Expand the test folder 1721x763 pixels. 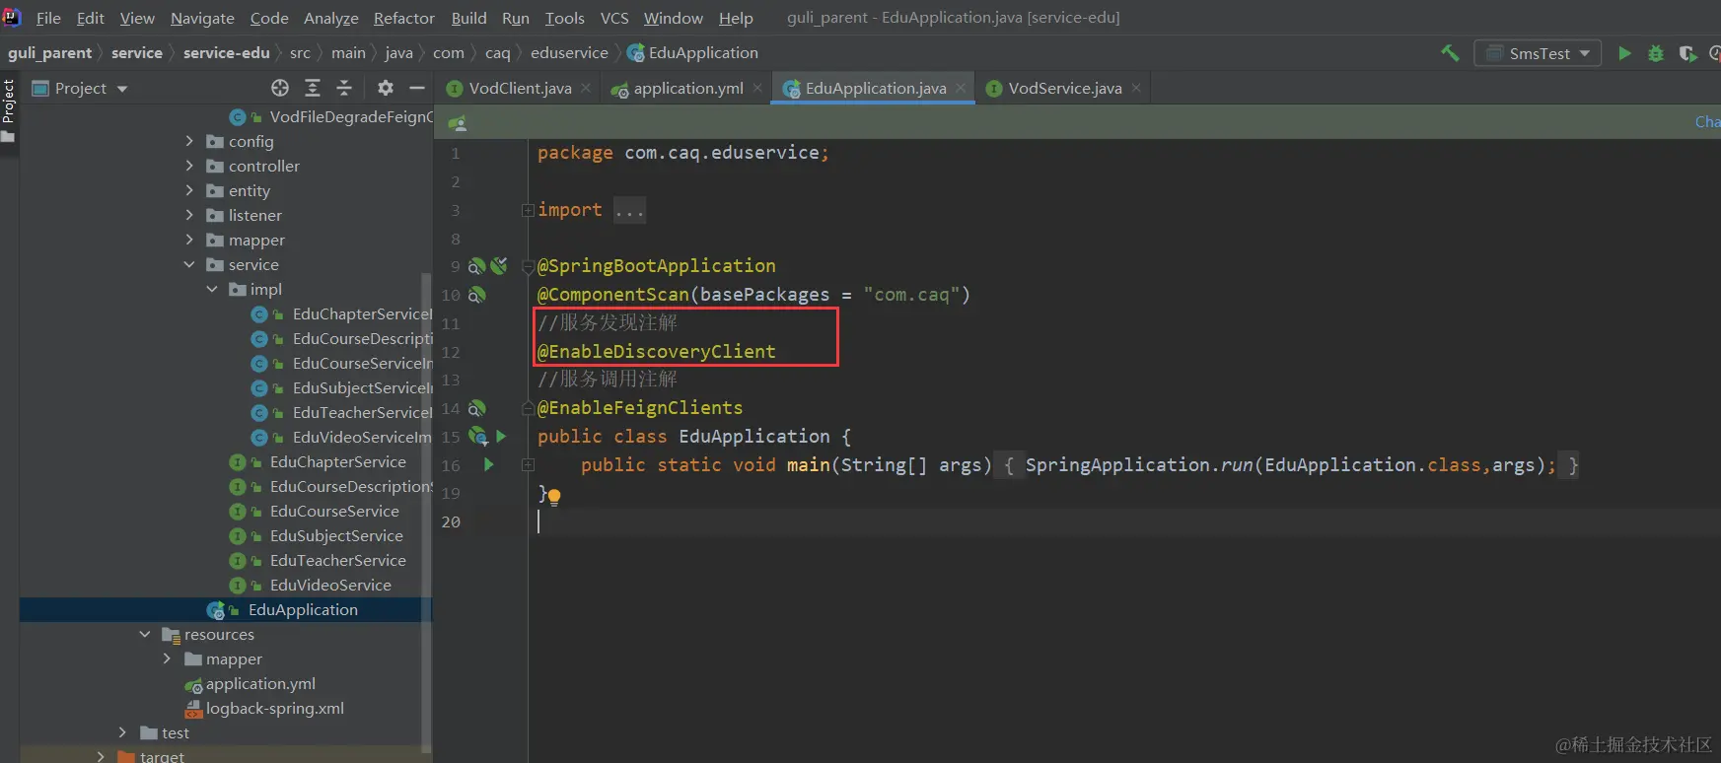(x=122, y=732)
